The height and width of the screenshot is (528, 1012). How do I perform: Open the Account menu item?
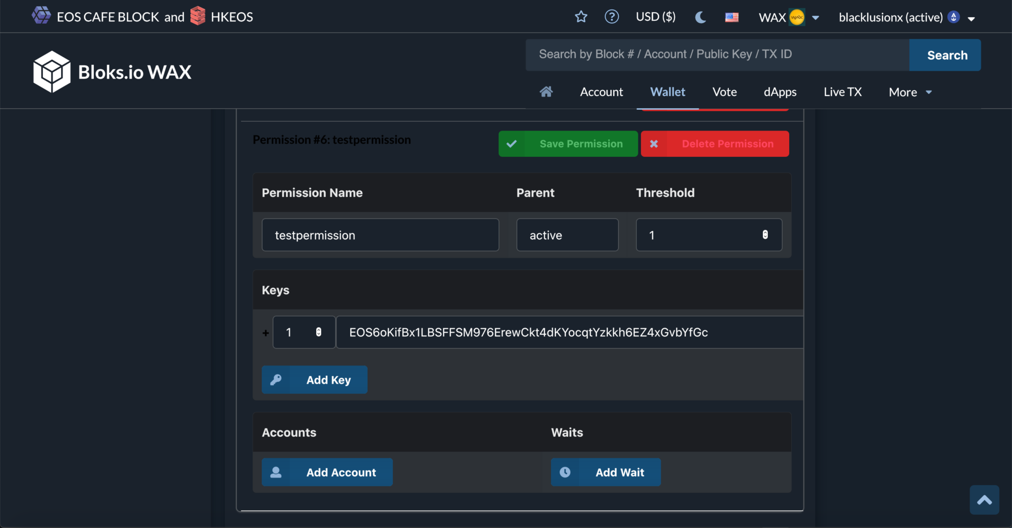[601, 92]
